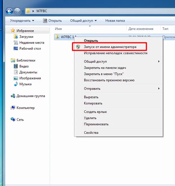
Task: Open Недавние места in favorites
Action: (32, 43)
